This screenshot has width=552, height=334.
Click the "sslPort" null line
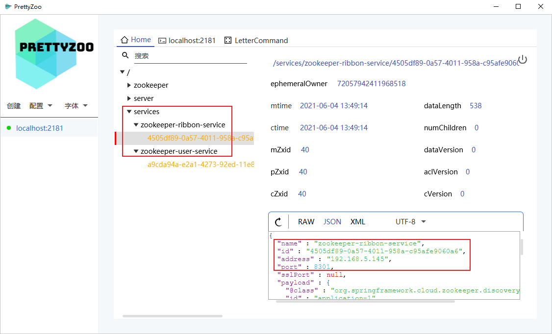312,275
